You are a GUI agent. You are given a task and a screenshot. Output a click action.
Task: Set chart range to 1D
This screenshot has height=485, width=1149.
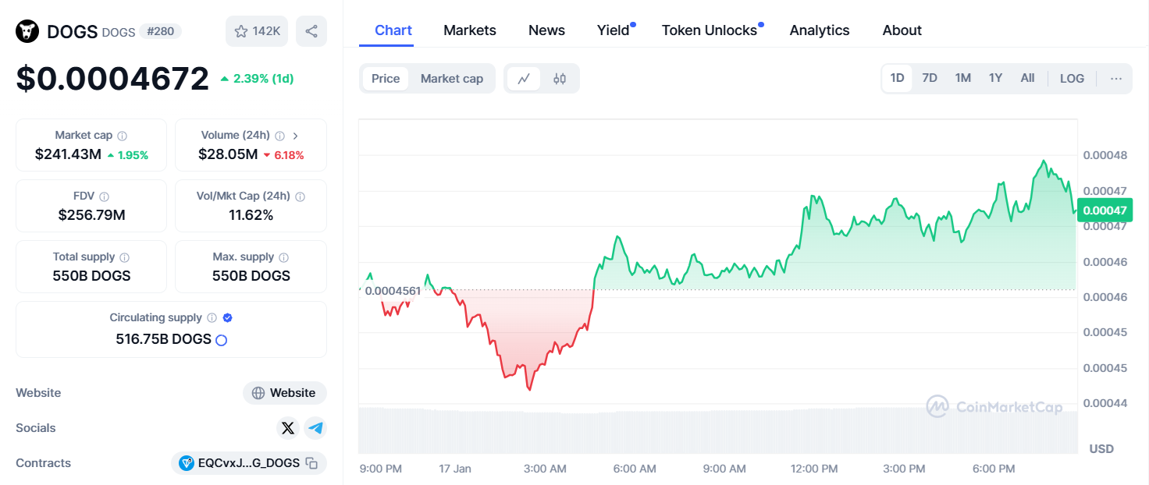pyautogui.click(x=898, y=78)
